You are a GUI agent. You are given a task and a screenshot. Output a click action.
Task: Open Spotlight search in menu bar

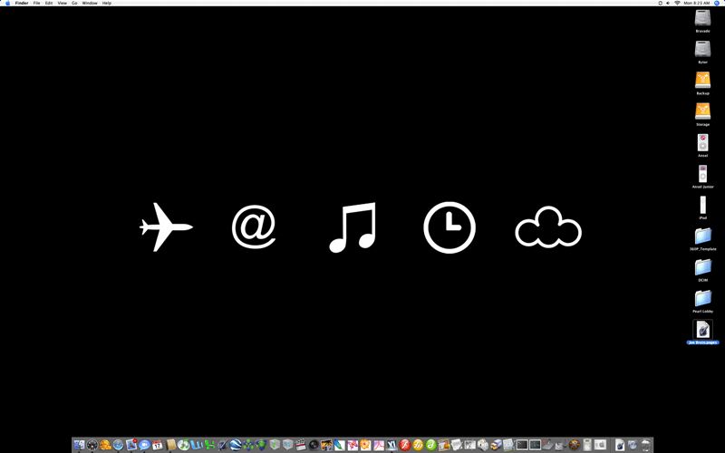tap(717, 3)
